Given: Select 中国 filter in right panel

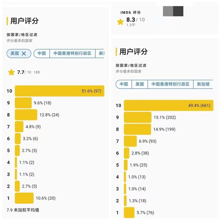Looking at the screenshot, I should (124, 84).
